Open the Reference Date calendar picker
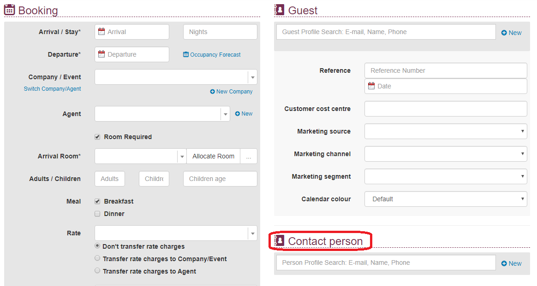This screenshot has width=537, height=286. point(372,86)
